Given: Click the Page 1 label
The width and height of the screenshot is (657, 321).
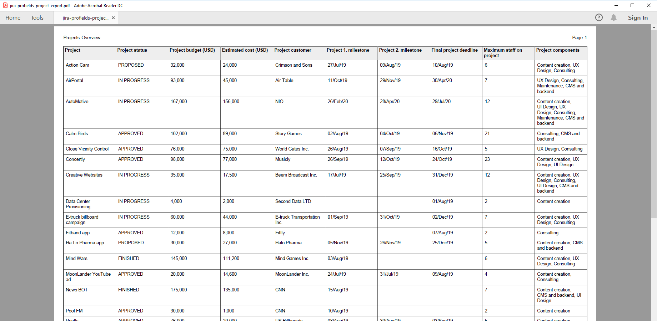Looking at the screenshot, I should point(579,38).
